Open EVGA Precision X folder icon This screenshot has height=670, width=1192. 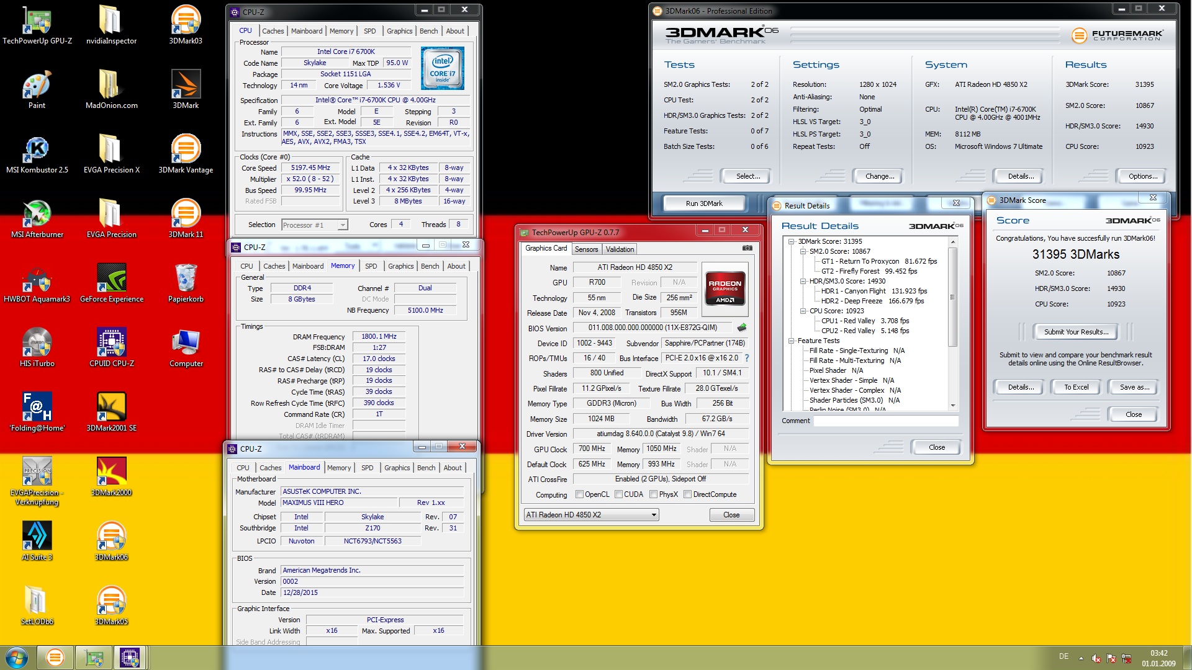coord(111,154)
